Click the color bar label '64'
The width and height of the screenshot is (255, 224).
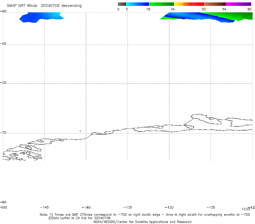coord(224,9)
